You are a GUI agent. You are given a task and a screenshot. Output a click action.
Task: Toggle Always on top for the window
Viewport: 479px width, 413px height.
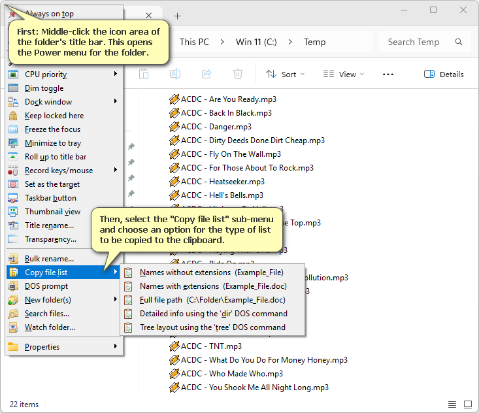[49, 14]
